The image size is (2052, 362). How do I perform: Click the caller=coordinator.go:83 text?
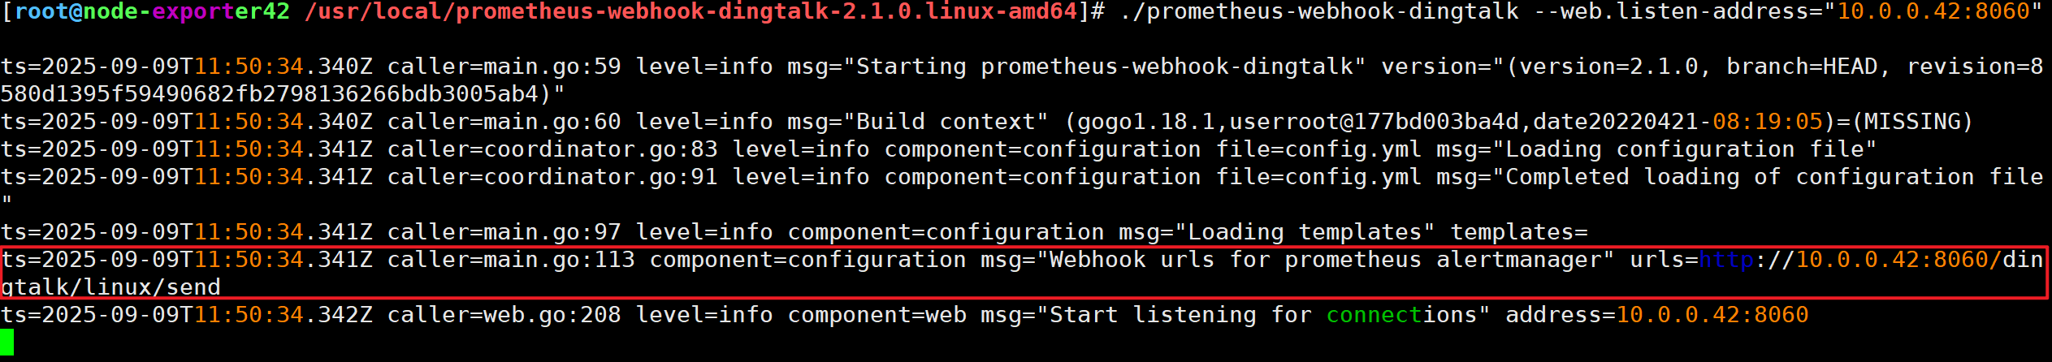point(552,149)
